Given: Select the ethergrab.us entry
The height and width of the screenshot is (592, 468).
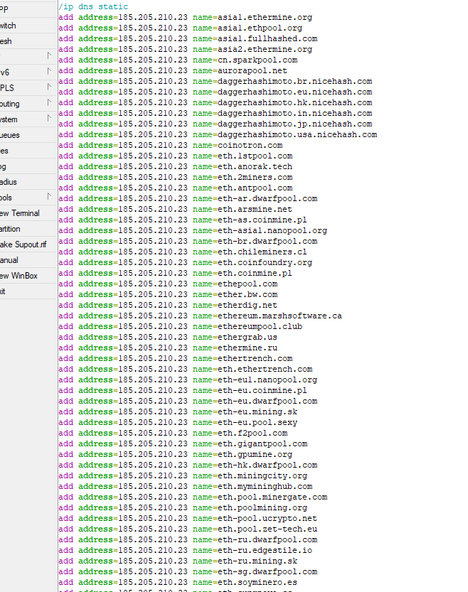Looking at the screenshot, I should [x=168, y=337].
